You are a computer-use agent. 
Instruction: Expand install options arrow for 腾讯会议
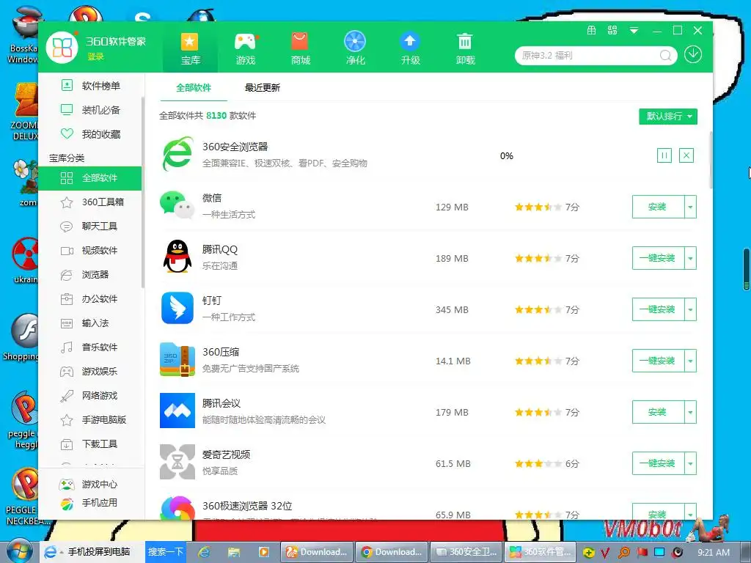[x=690, y=412]
